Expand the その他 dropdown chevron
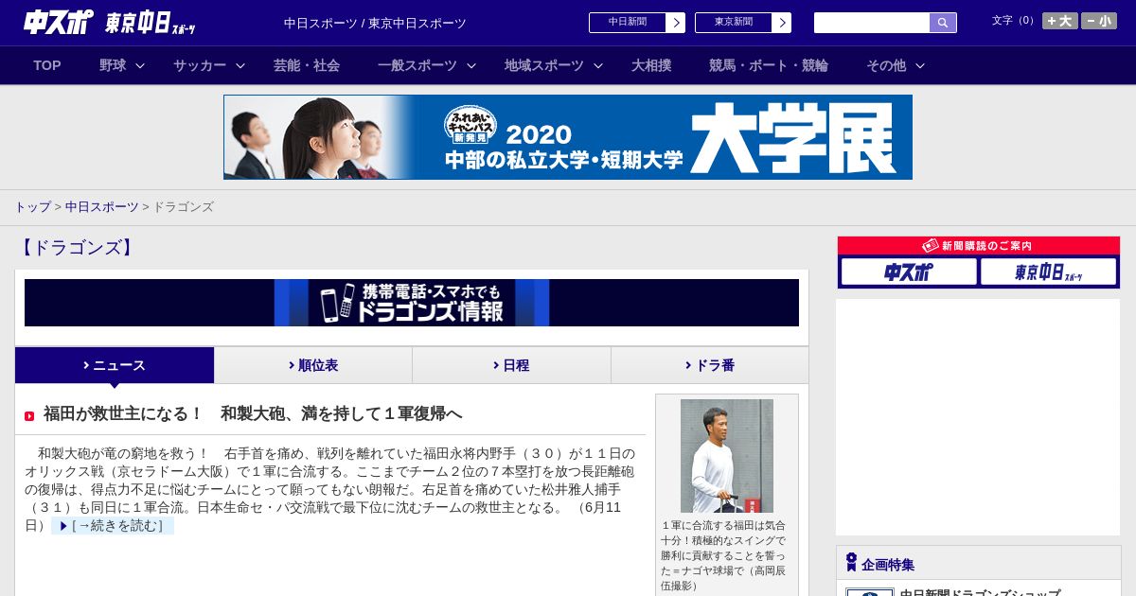The width and height of the screenshot is (1136, 596). [920, 65]
